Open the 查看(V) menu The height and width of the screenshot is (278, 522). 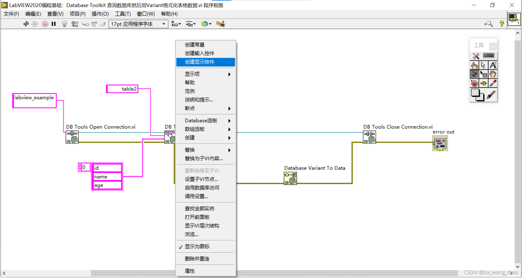(x=55, y=14)
